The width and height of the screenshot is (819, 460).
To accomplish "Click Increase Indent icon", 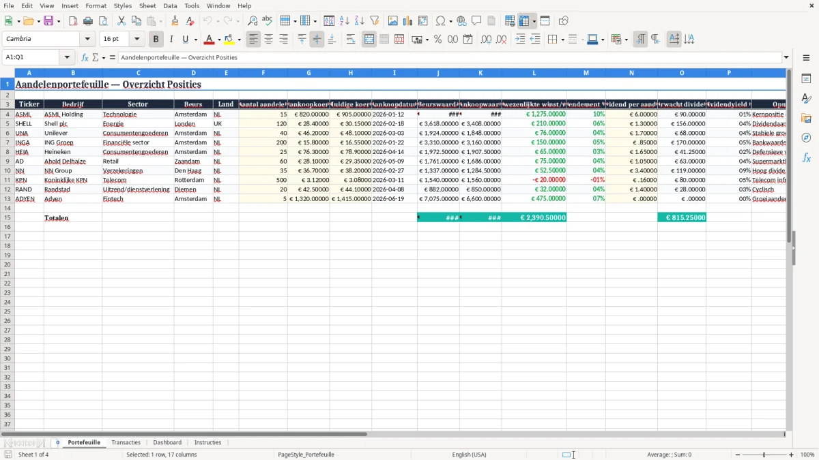I will click(520, 40).
